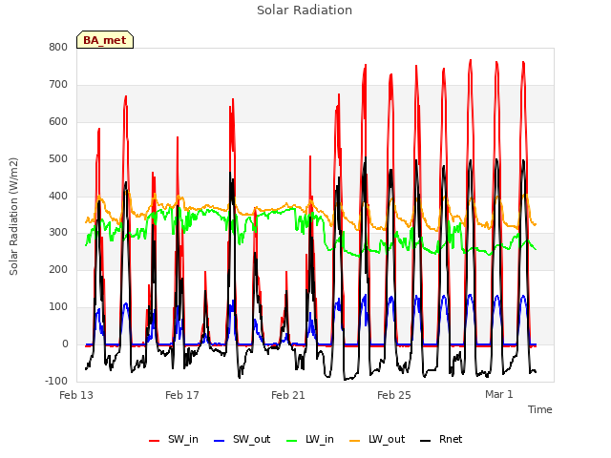Click the BA_met annotation label

pos(105,40)
